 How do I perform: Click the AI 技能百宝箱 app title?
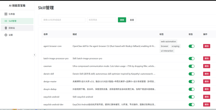17,6
